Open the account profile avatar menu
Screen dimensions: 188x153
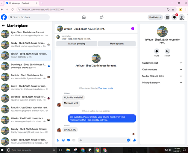[x=182, y=17]
